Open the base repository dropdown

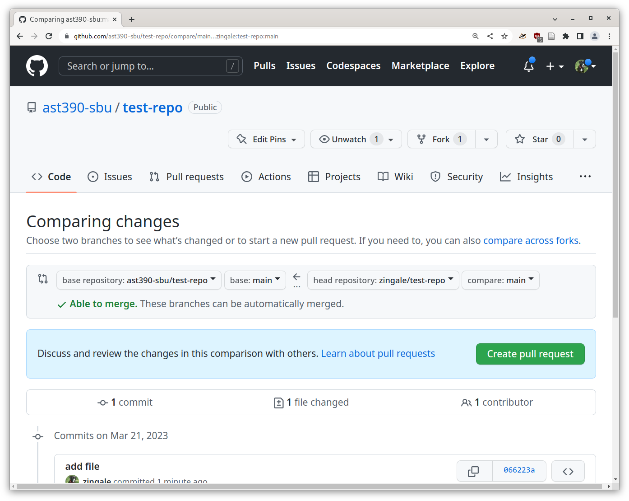coord(139,280)
